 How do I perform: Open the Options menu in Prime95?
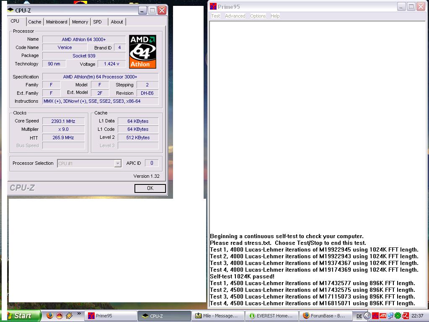pyautogui.click(x=258, y=16)
